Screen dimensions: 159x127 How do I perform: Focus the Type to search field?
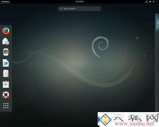click(x=79, y=9)
